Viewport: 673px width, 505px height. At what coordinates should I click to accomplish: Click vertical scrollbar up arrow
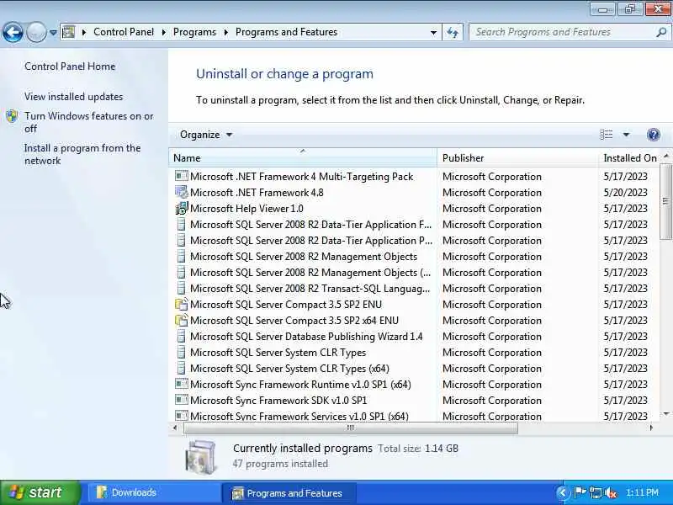[665, 156]
